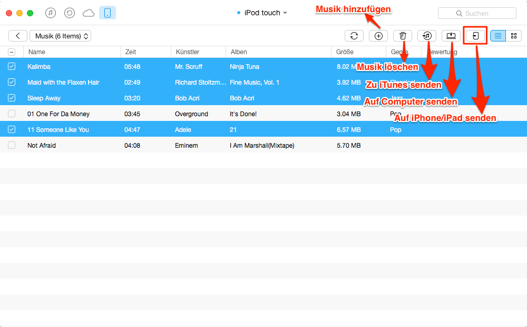Click the Richard Stoltzm… artist cell

point(200,83)
